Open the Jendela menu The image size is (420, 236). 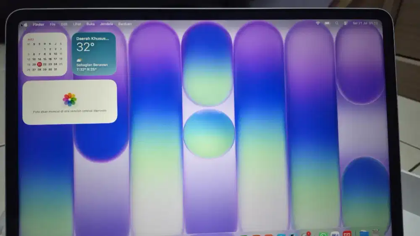(x=106, y=24)
